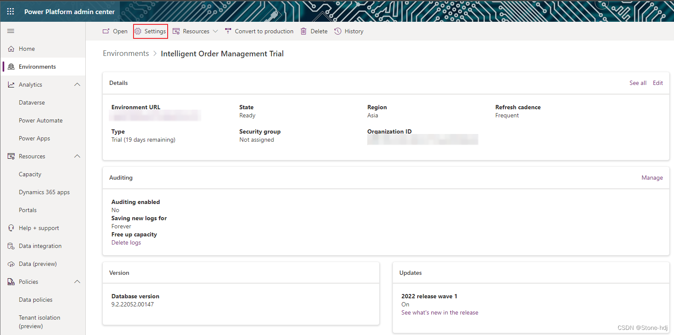Viewport: 674px width, 335px height.
Task: Click the Resources toolbar icon
Action: pyautogui.click(x=176, y=31)
